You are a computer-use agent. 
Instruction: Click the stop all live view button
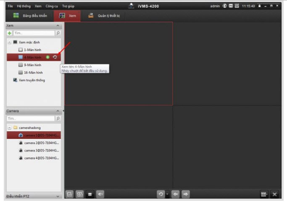90,194
